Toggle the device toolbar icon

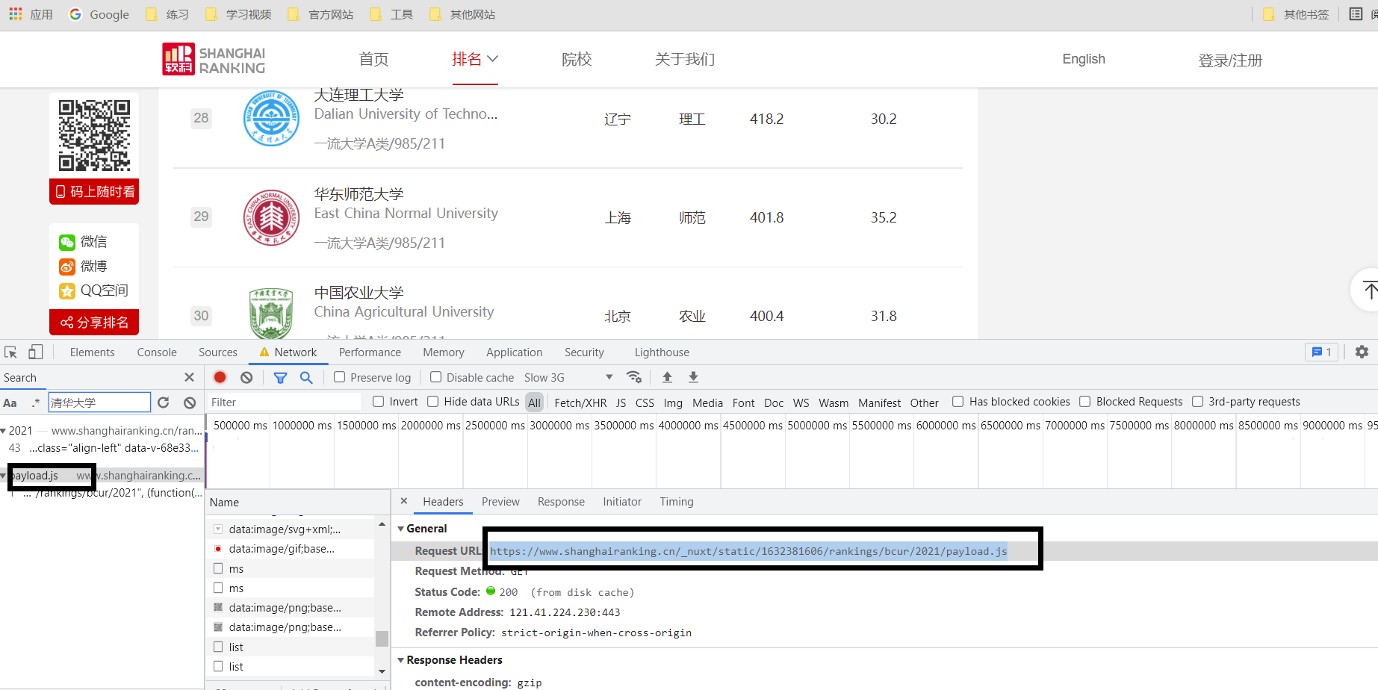tap(35, 352)
